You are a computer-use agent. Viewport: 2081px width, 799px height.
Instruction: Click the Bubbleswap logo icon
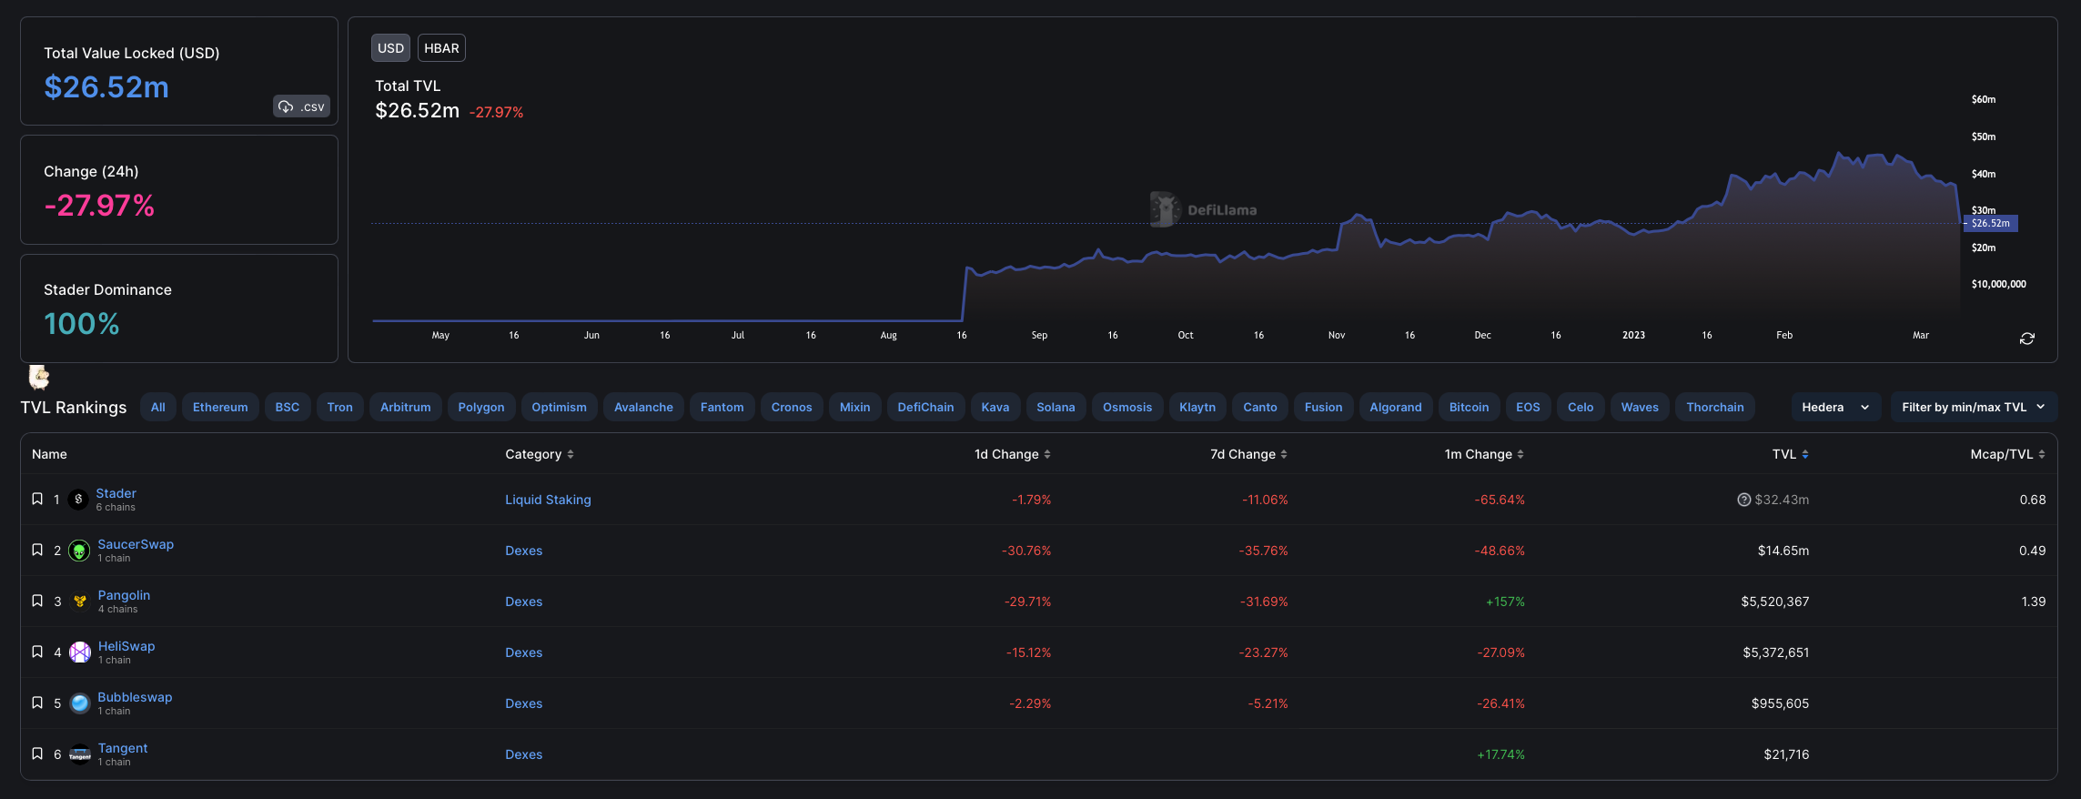(80, 703)
